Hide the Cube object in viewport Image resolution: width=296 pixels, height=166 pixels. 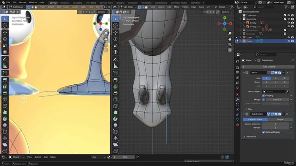point(289,37)
